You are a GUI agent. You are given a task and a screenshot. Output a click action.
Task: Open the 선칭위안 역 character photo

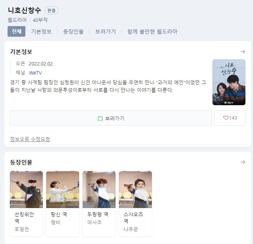[x=26, y=190]
